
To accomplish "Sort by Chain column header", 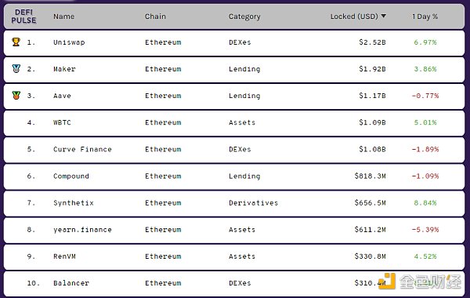I will 155,16.
